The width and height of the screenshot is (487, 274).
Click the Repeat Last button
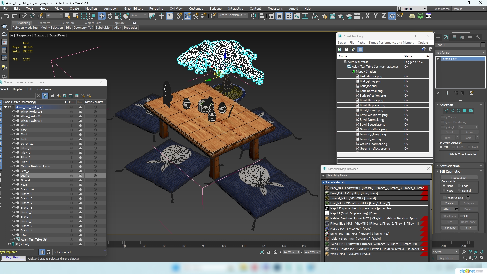pos(459,178)
